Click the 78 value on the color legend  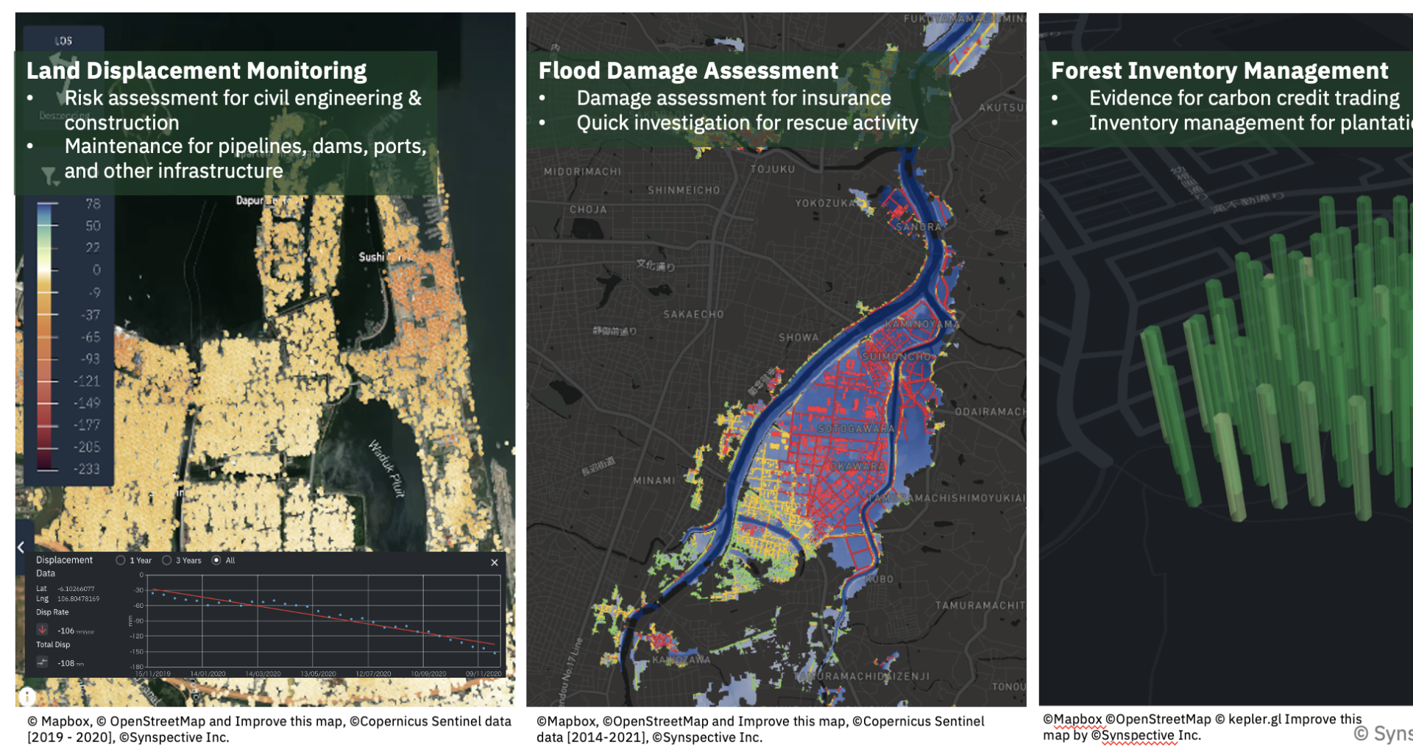[93, 204]
